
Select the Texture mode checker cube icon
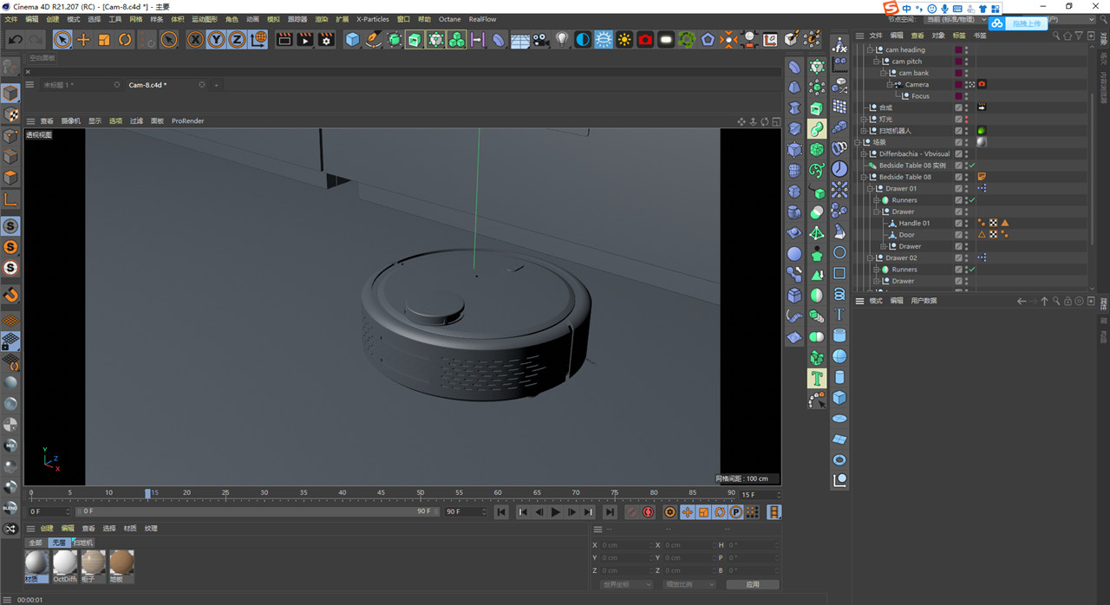pos(10,114)
